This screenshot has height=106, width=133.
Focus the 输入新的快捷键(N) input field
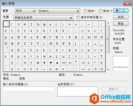point(29,89)
